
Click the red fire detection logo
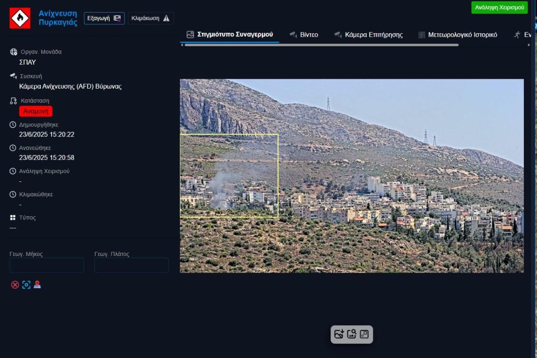click(20, 18)
